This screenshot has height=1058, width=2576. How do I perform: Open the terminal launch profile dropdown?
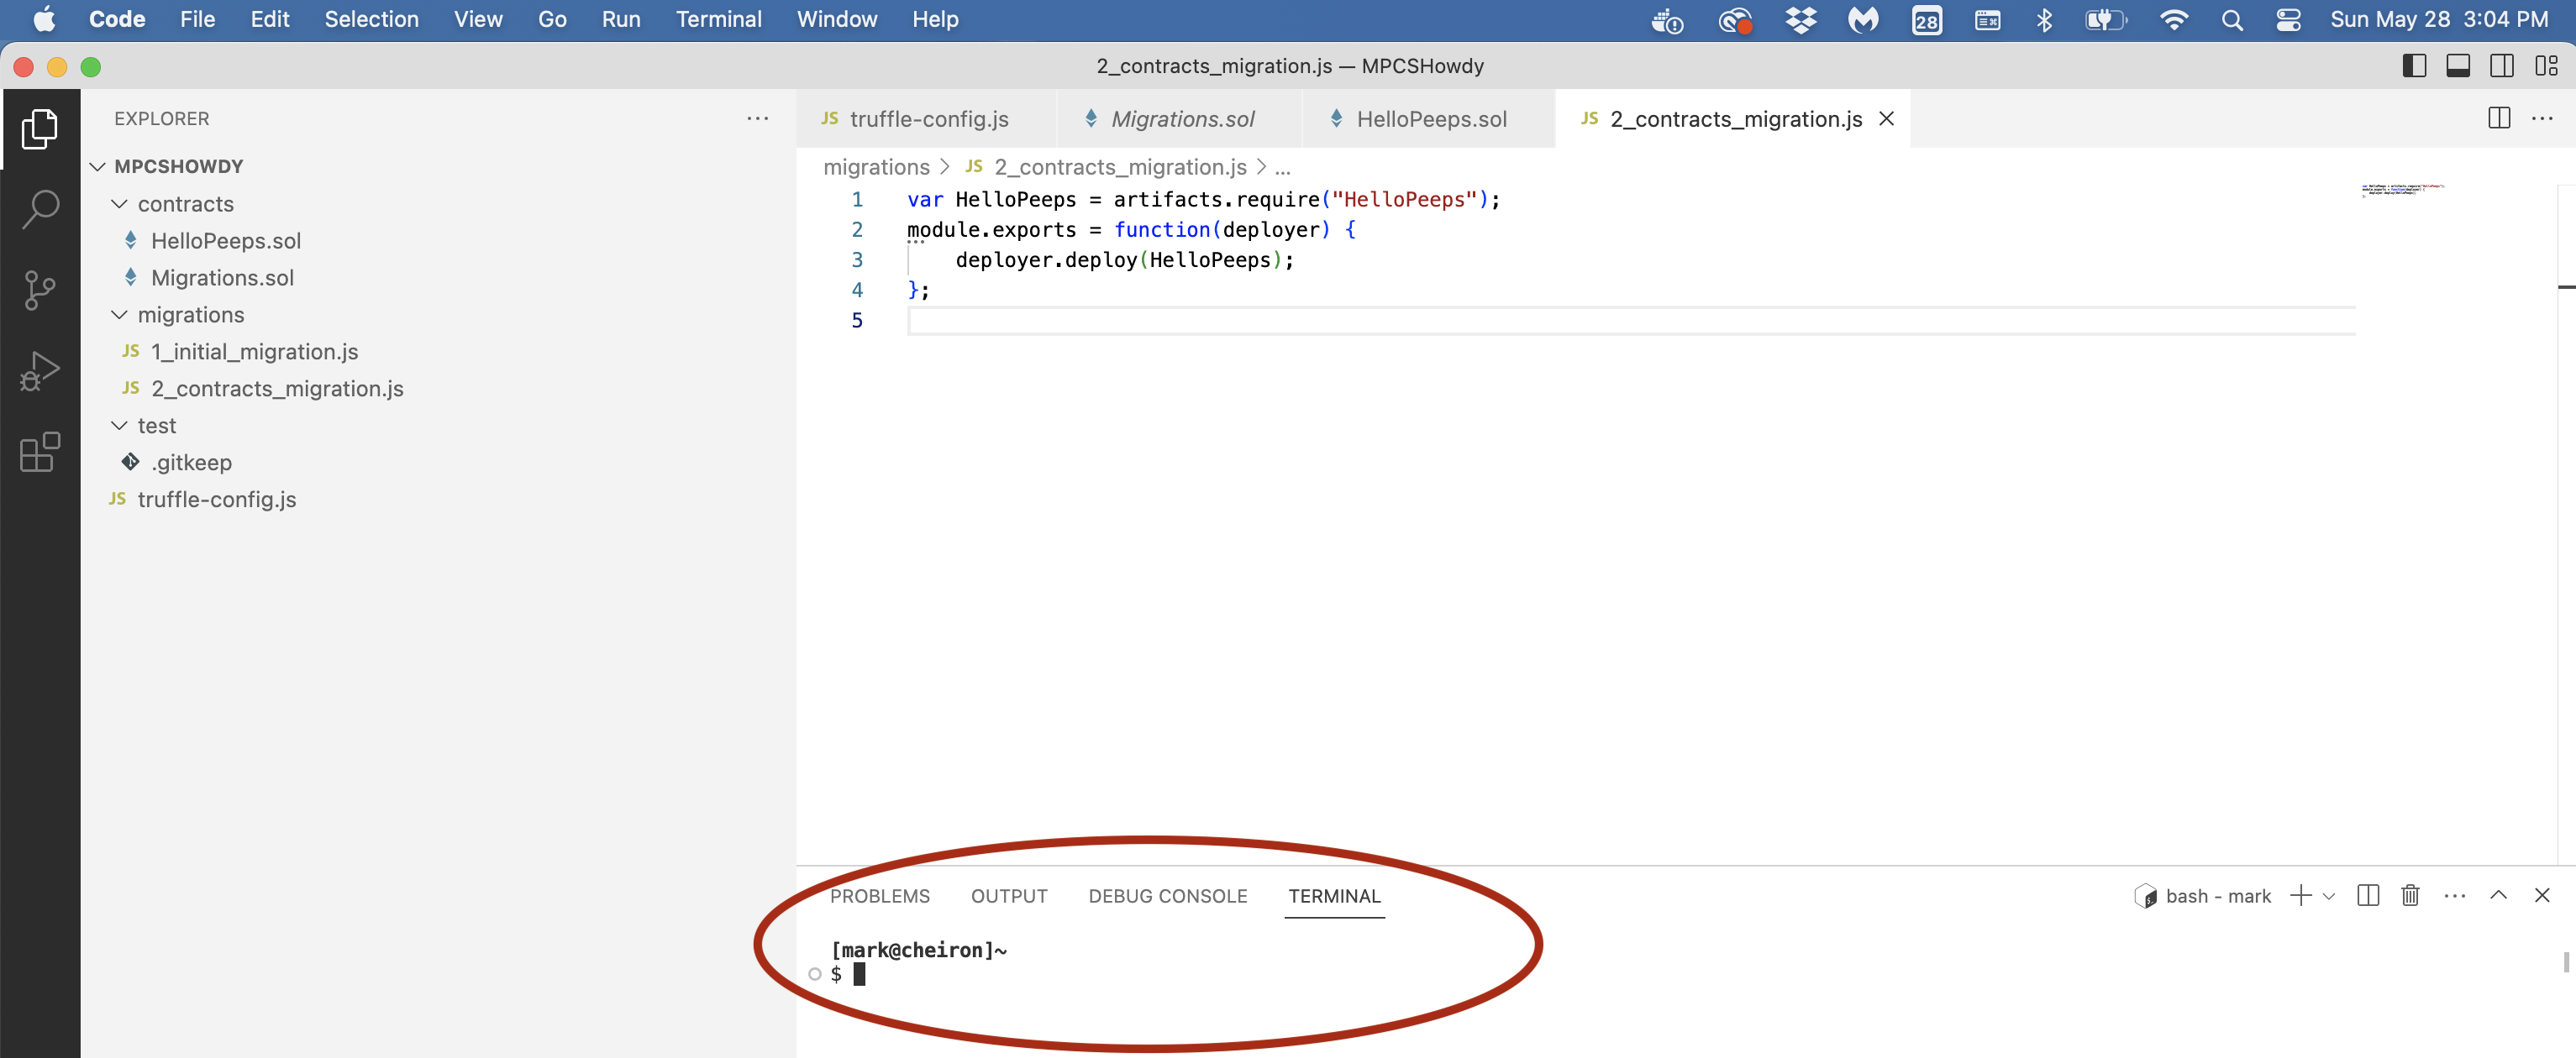tap(2329, 896)
